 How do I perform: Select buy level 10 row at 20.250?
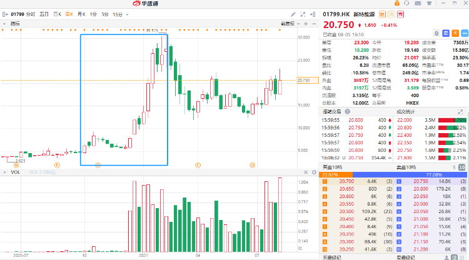click(x=356, y=249)
